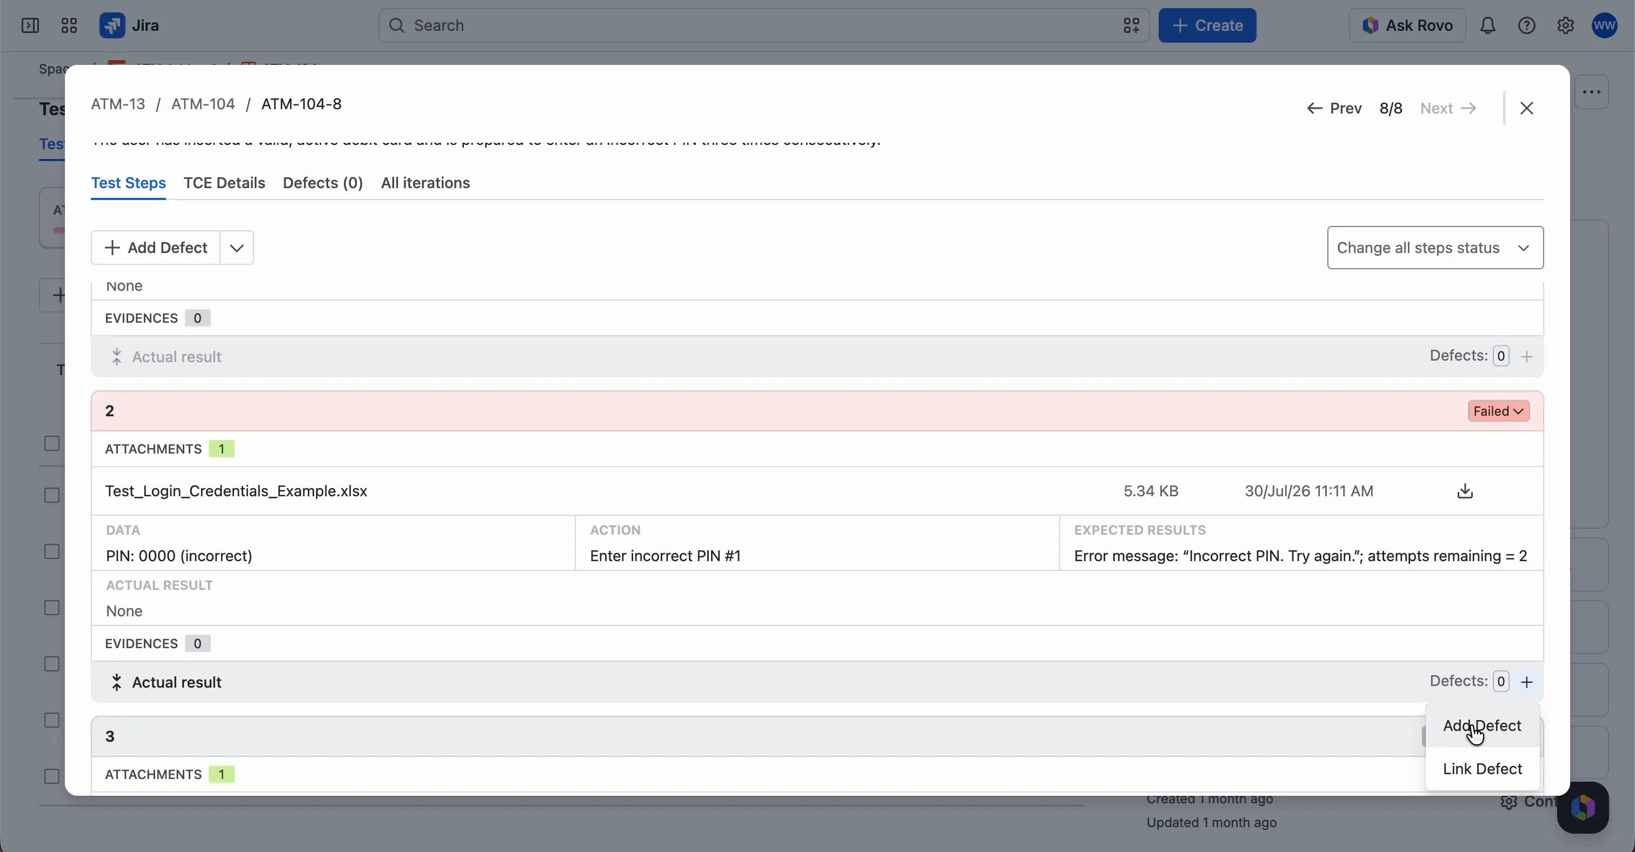This screenshot has width=1635, height=852.
Task: Choose Link Defect from the popup menu
Action: tap(1482, 769)
